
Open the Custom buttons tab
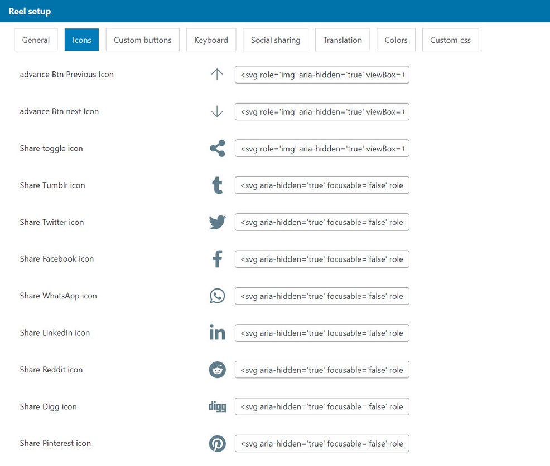click(x=142, y=40)
